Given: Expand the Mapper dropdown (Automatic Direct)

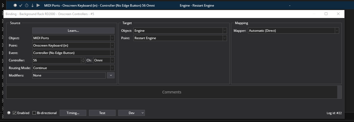Looking at the screenshot, I should point(293,31).
